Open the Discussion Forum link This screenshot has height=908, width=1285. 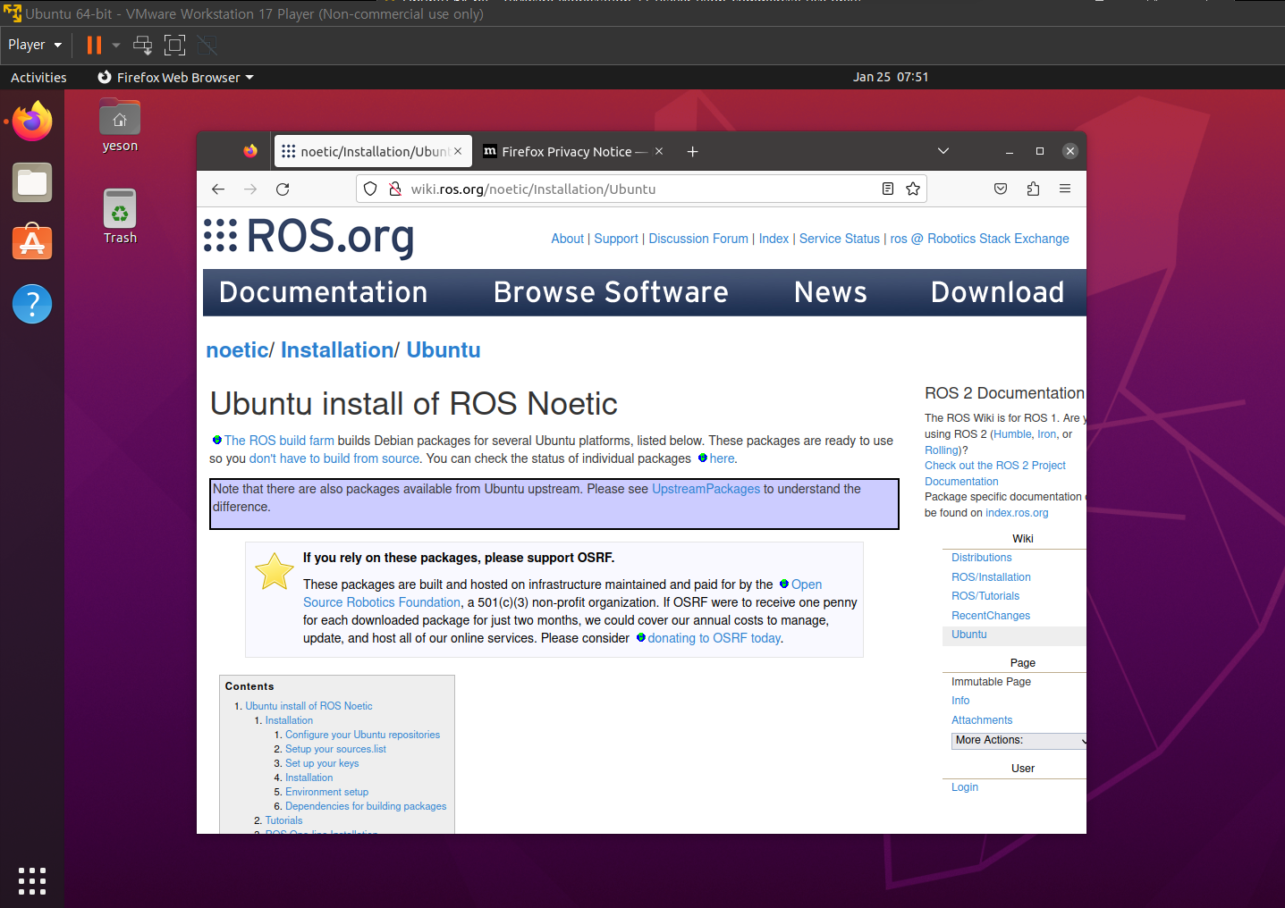[698, 239]
